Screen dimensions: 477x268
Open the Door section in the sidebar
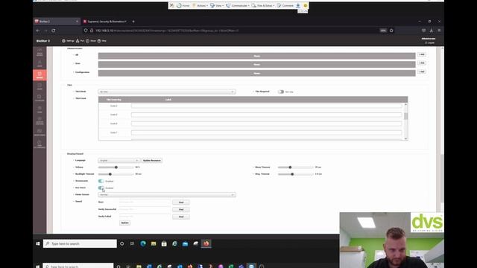point(40,86)
